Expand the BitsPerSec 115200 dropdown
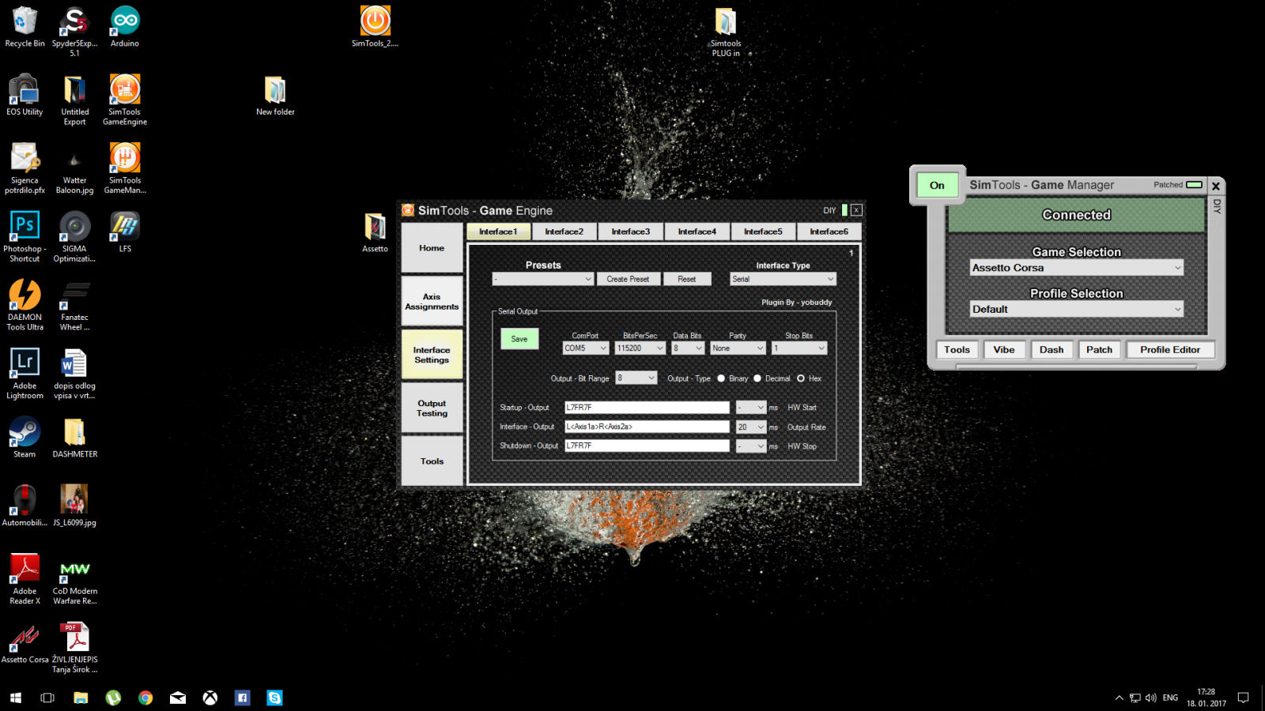Viewport: 1265px width, 711px height. click(x=640, y=348)
